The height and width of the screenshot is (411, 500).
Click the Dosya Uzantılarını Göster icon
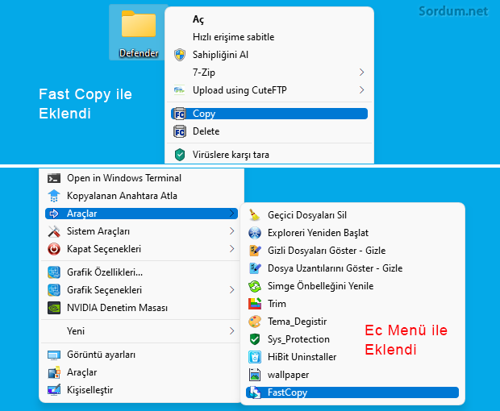255,268
